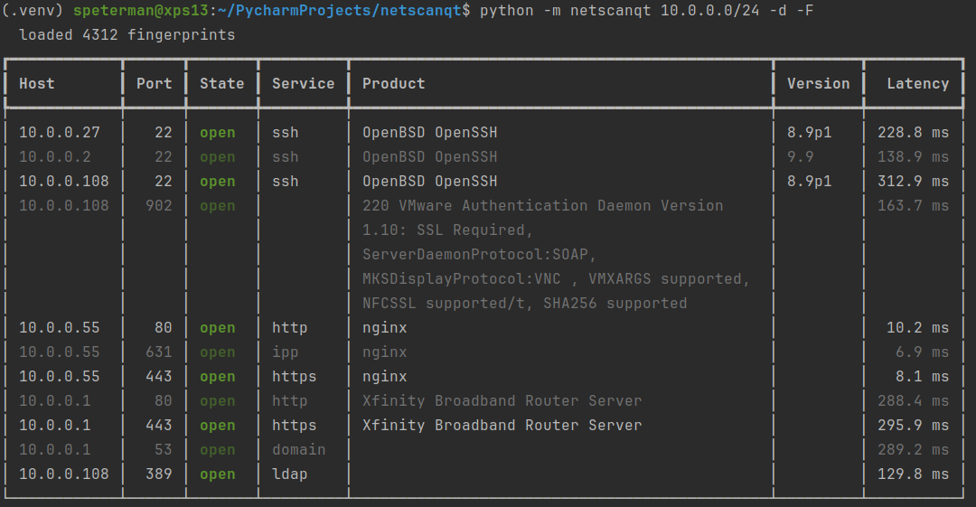Click the Port column header
The image size is (976, 507).
155,83
